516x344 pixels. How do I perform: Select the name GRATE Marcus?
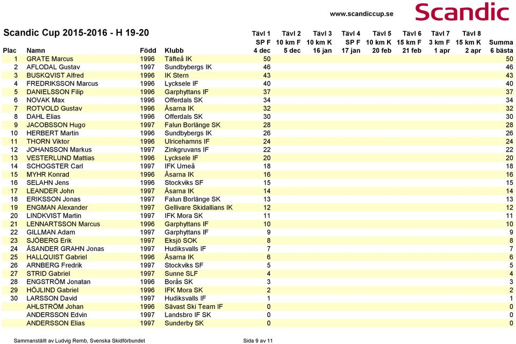click(x=49, y=59)
